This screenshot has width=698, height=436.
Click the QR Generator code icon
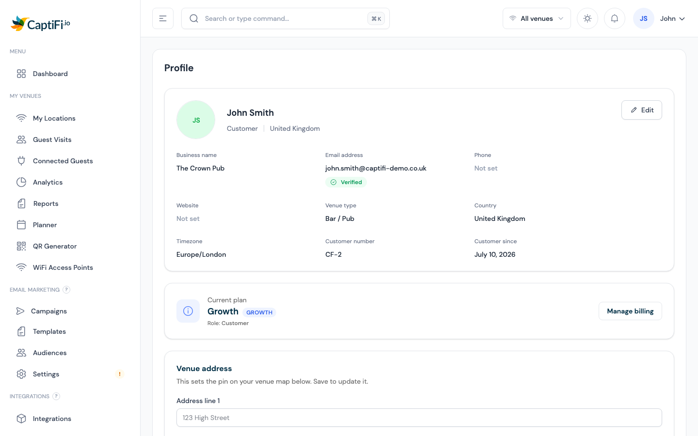21,246
